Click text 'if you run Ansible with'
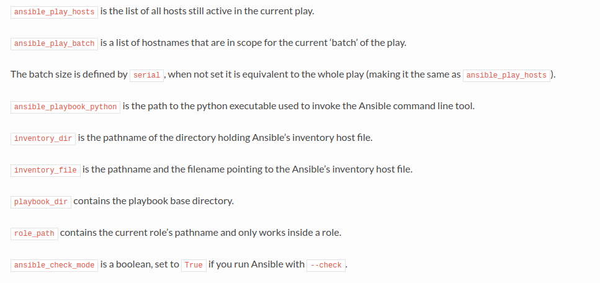 pos(256,264)
